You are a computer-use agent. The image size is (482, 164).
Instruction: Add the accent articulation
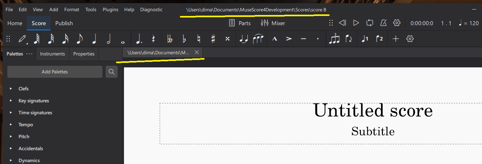[x=289, y=39]
